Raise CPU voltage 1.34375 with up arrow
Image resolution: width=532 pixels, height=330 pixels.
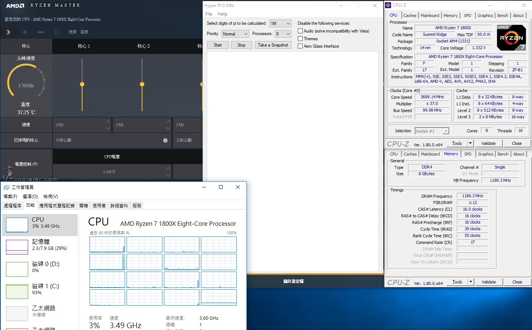pos(168,169)
